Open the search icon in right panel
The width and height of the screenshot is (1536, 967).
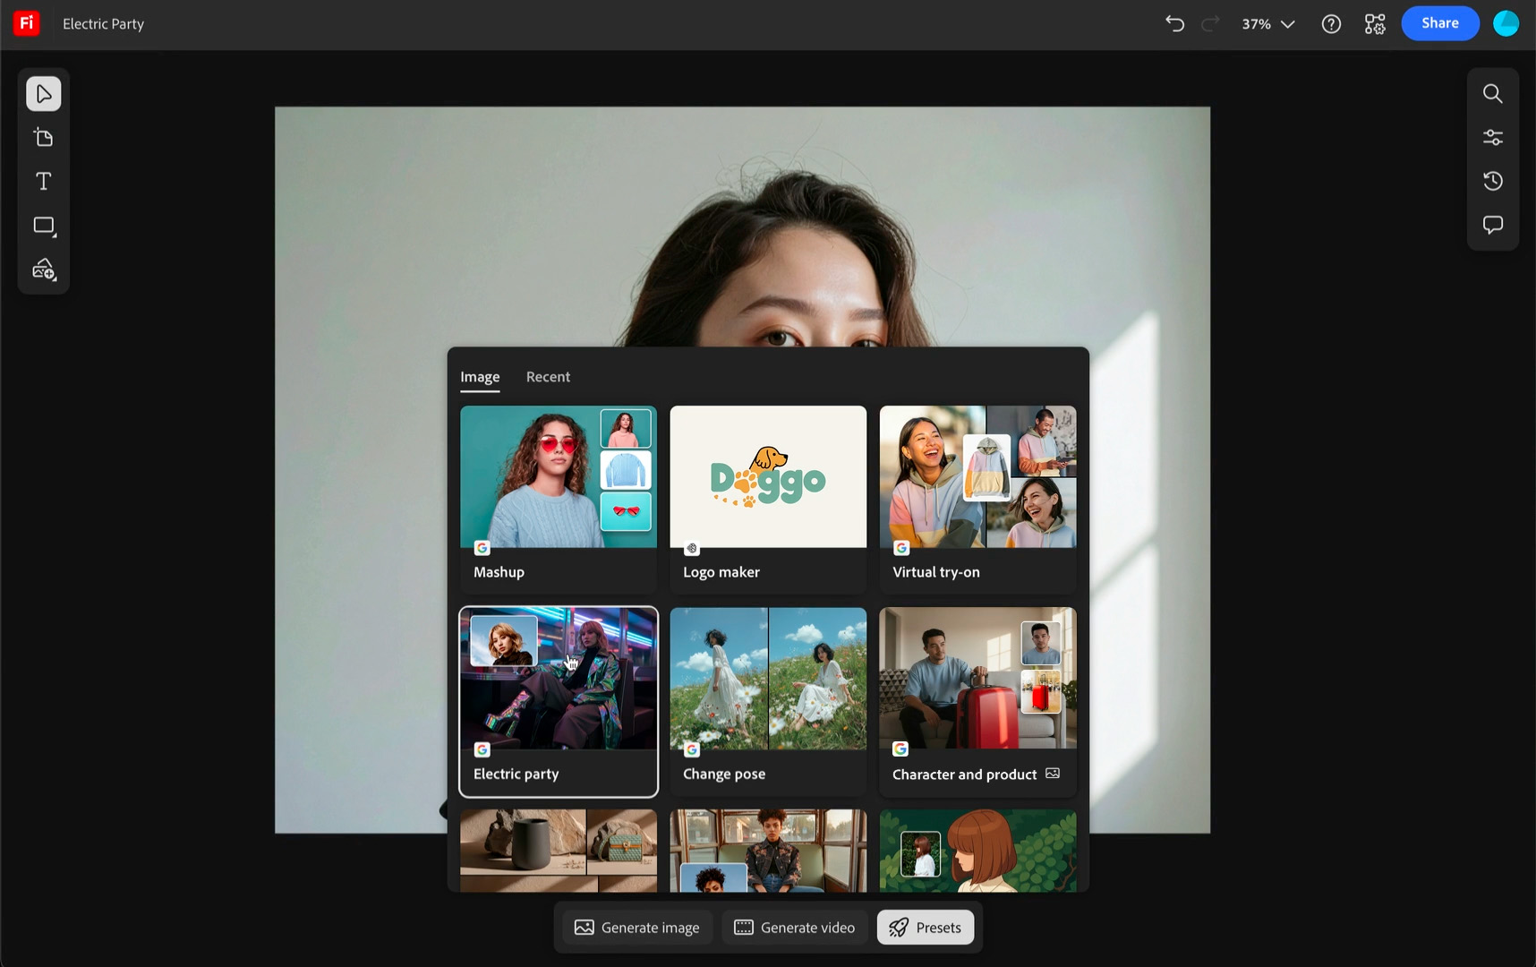pos(1492,94)
